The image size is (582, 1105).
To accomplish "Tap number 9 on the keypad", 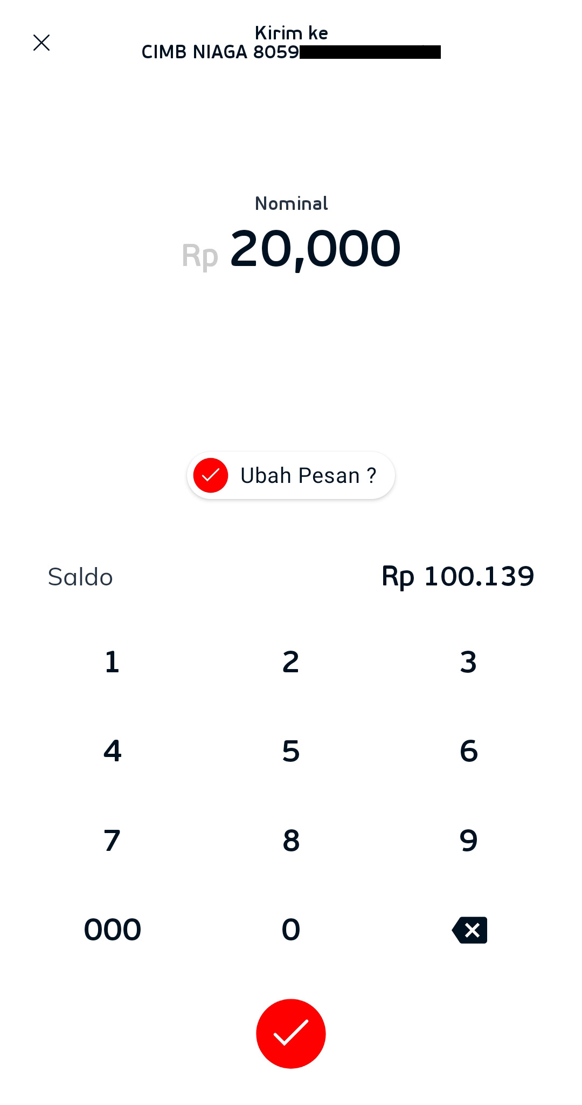I will pos(469,840).
